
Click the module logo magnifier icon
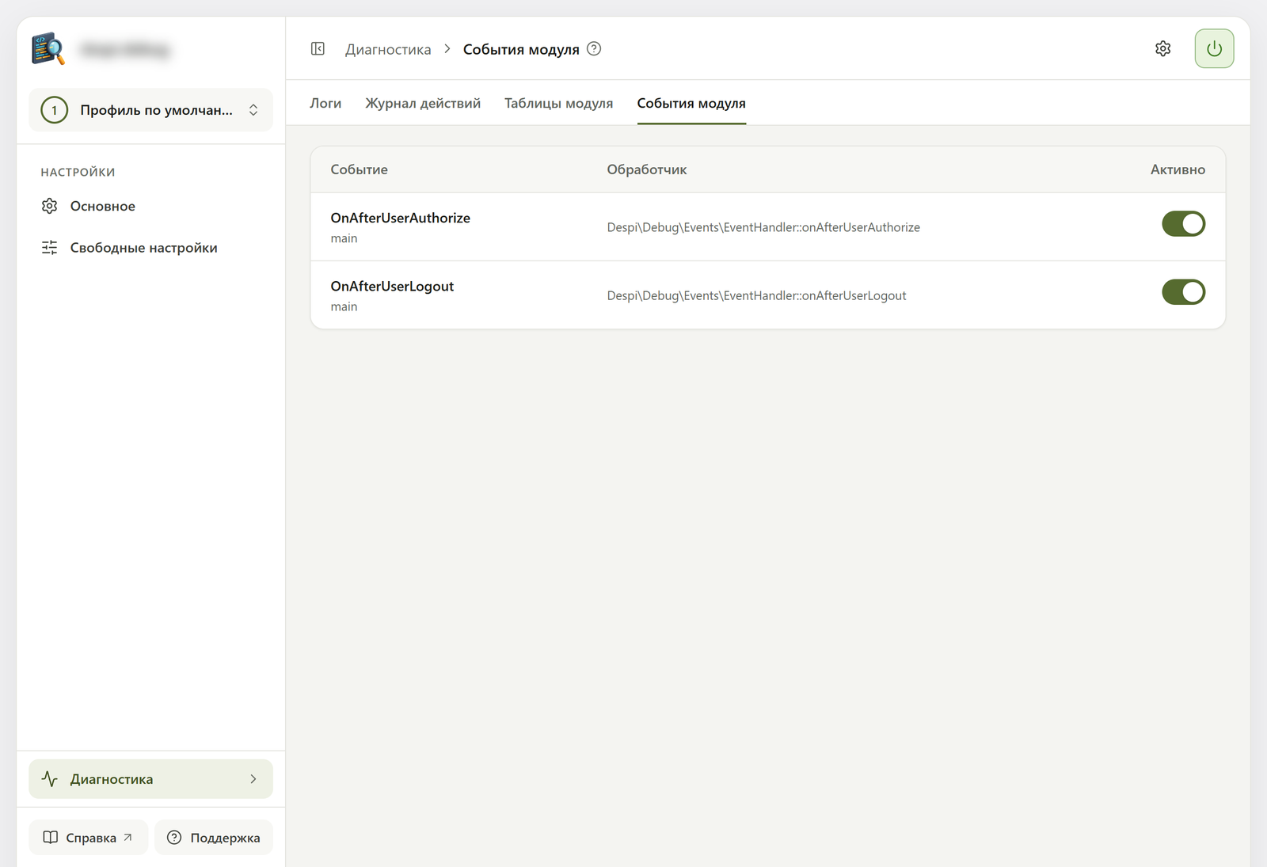[48, 49]
